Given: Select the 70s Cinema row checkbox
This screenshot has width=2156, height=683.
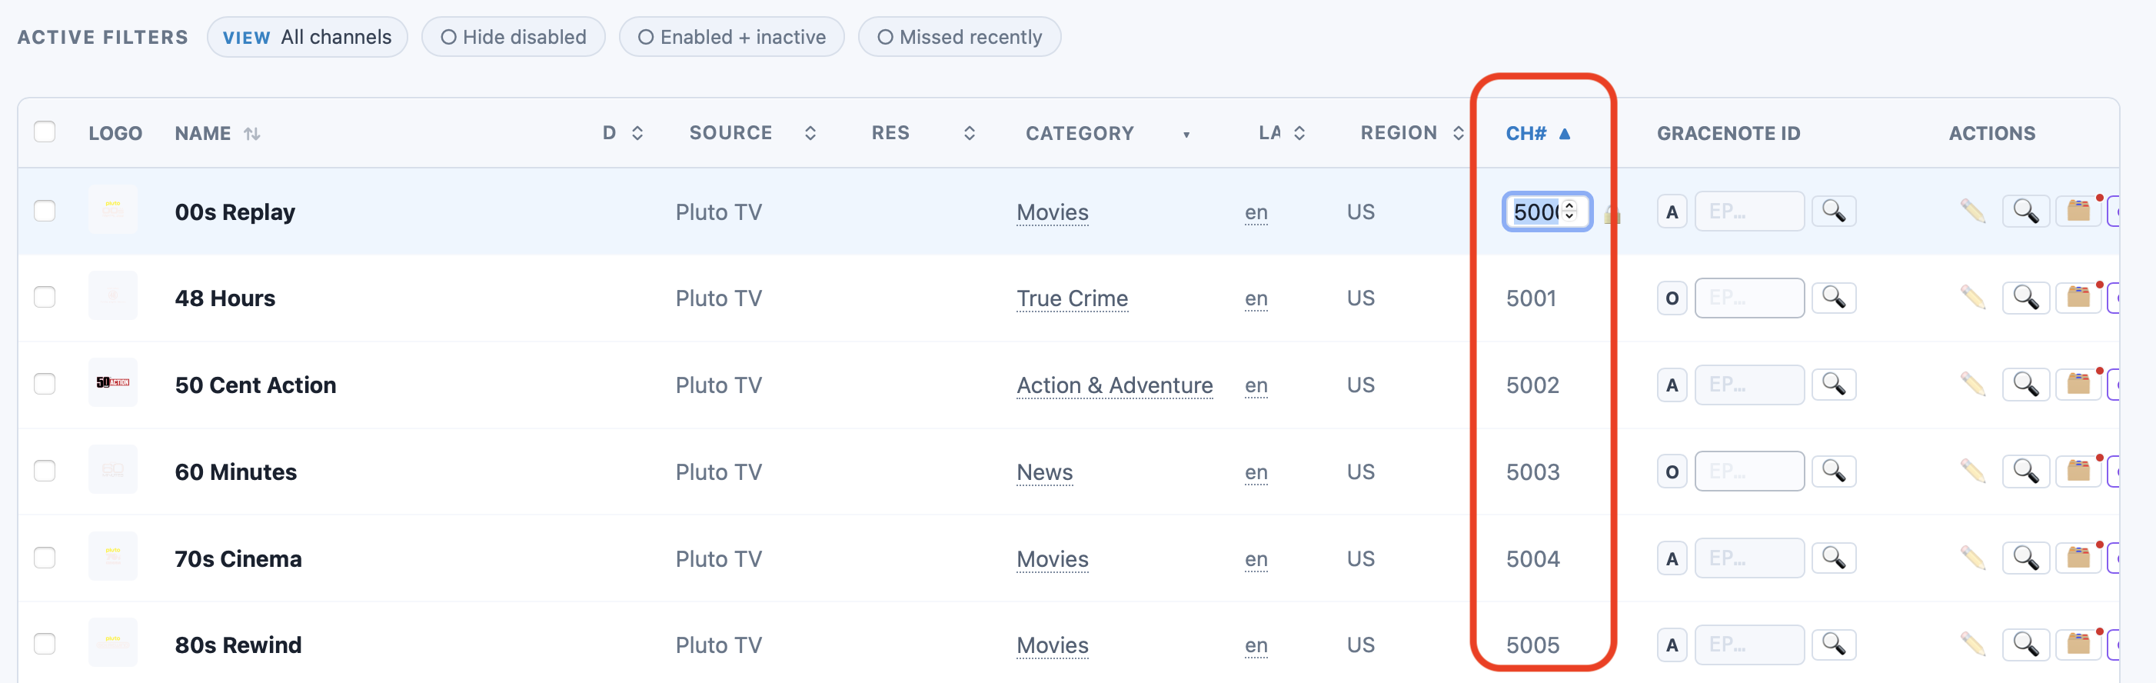Looking at the screenshot, I should tap(45, 558).
